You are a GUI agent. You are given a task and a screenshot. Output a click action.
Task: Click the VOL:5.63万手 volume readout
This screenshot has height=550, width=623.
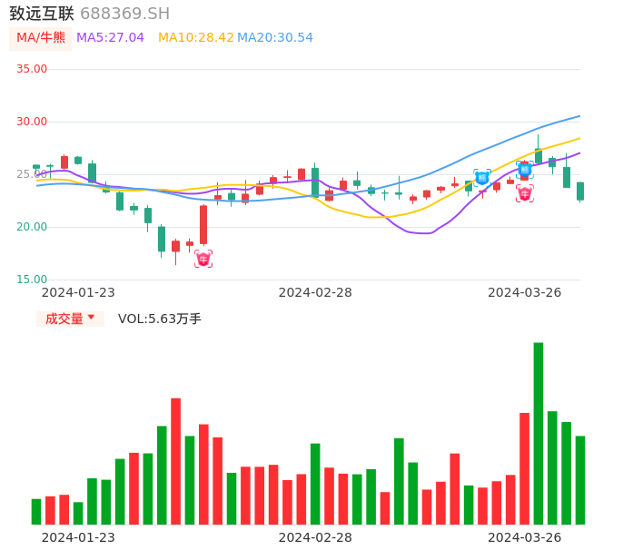pyautogui.click(x=160, y=319)
